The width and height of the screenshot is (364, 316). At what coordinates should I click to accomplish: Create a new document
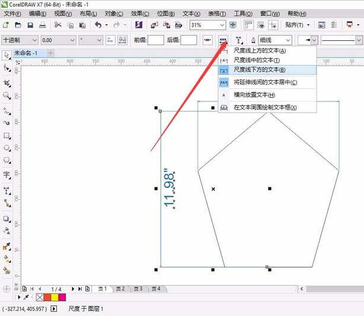point(6,25)
